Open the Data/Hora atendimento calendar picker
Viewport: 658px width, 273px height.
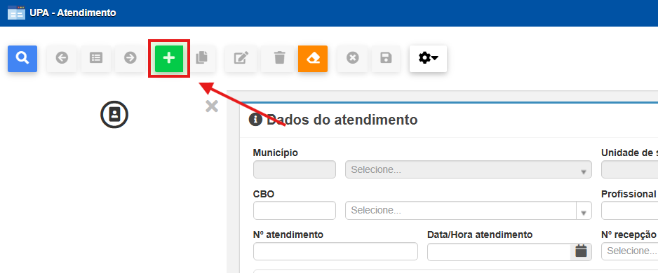581,251
